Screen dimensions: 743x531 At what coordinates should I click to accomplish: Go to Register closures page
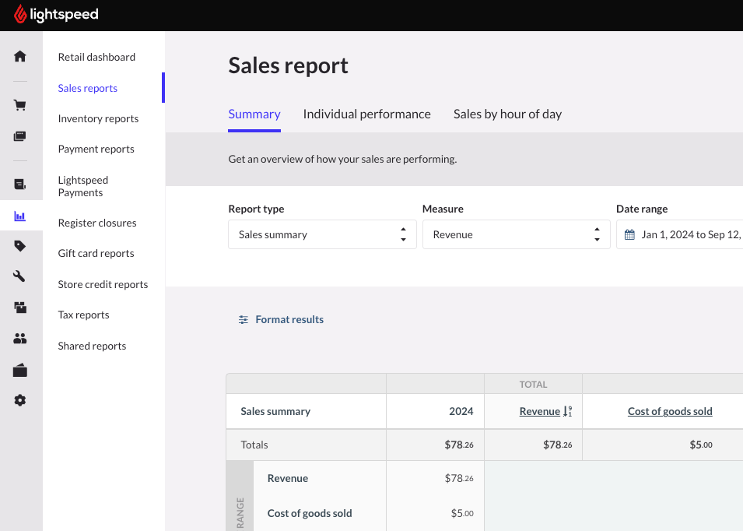click(97, 223)
